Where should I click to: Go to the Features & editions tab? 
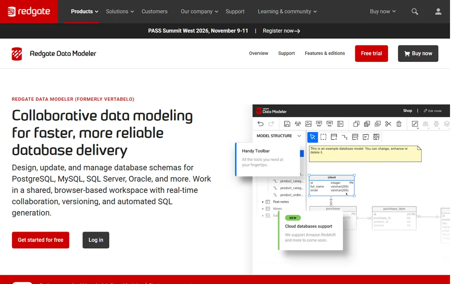click(325, 53)
